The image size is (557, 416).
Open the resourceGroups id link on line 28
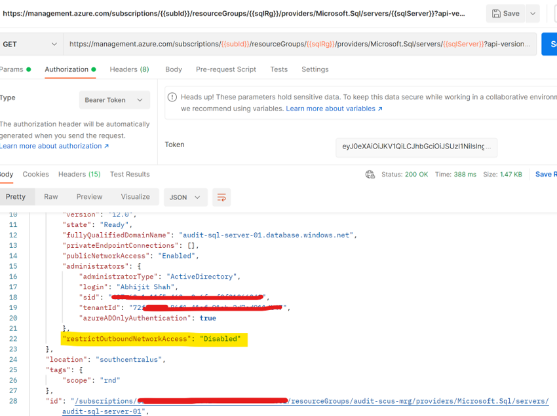tap(419, 401)
